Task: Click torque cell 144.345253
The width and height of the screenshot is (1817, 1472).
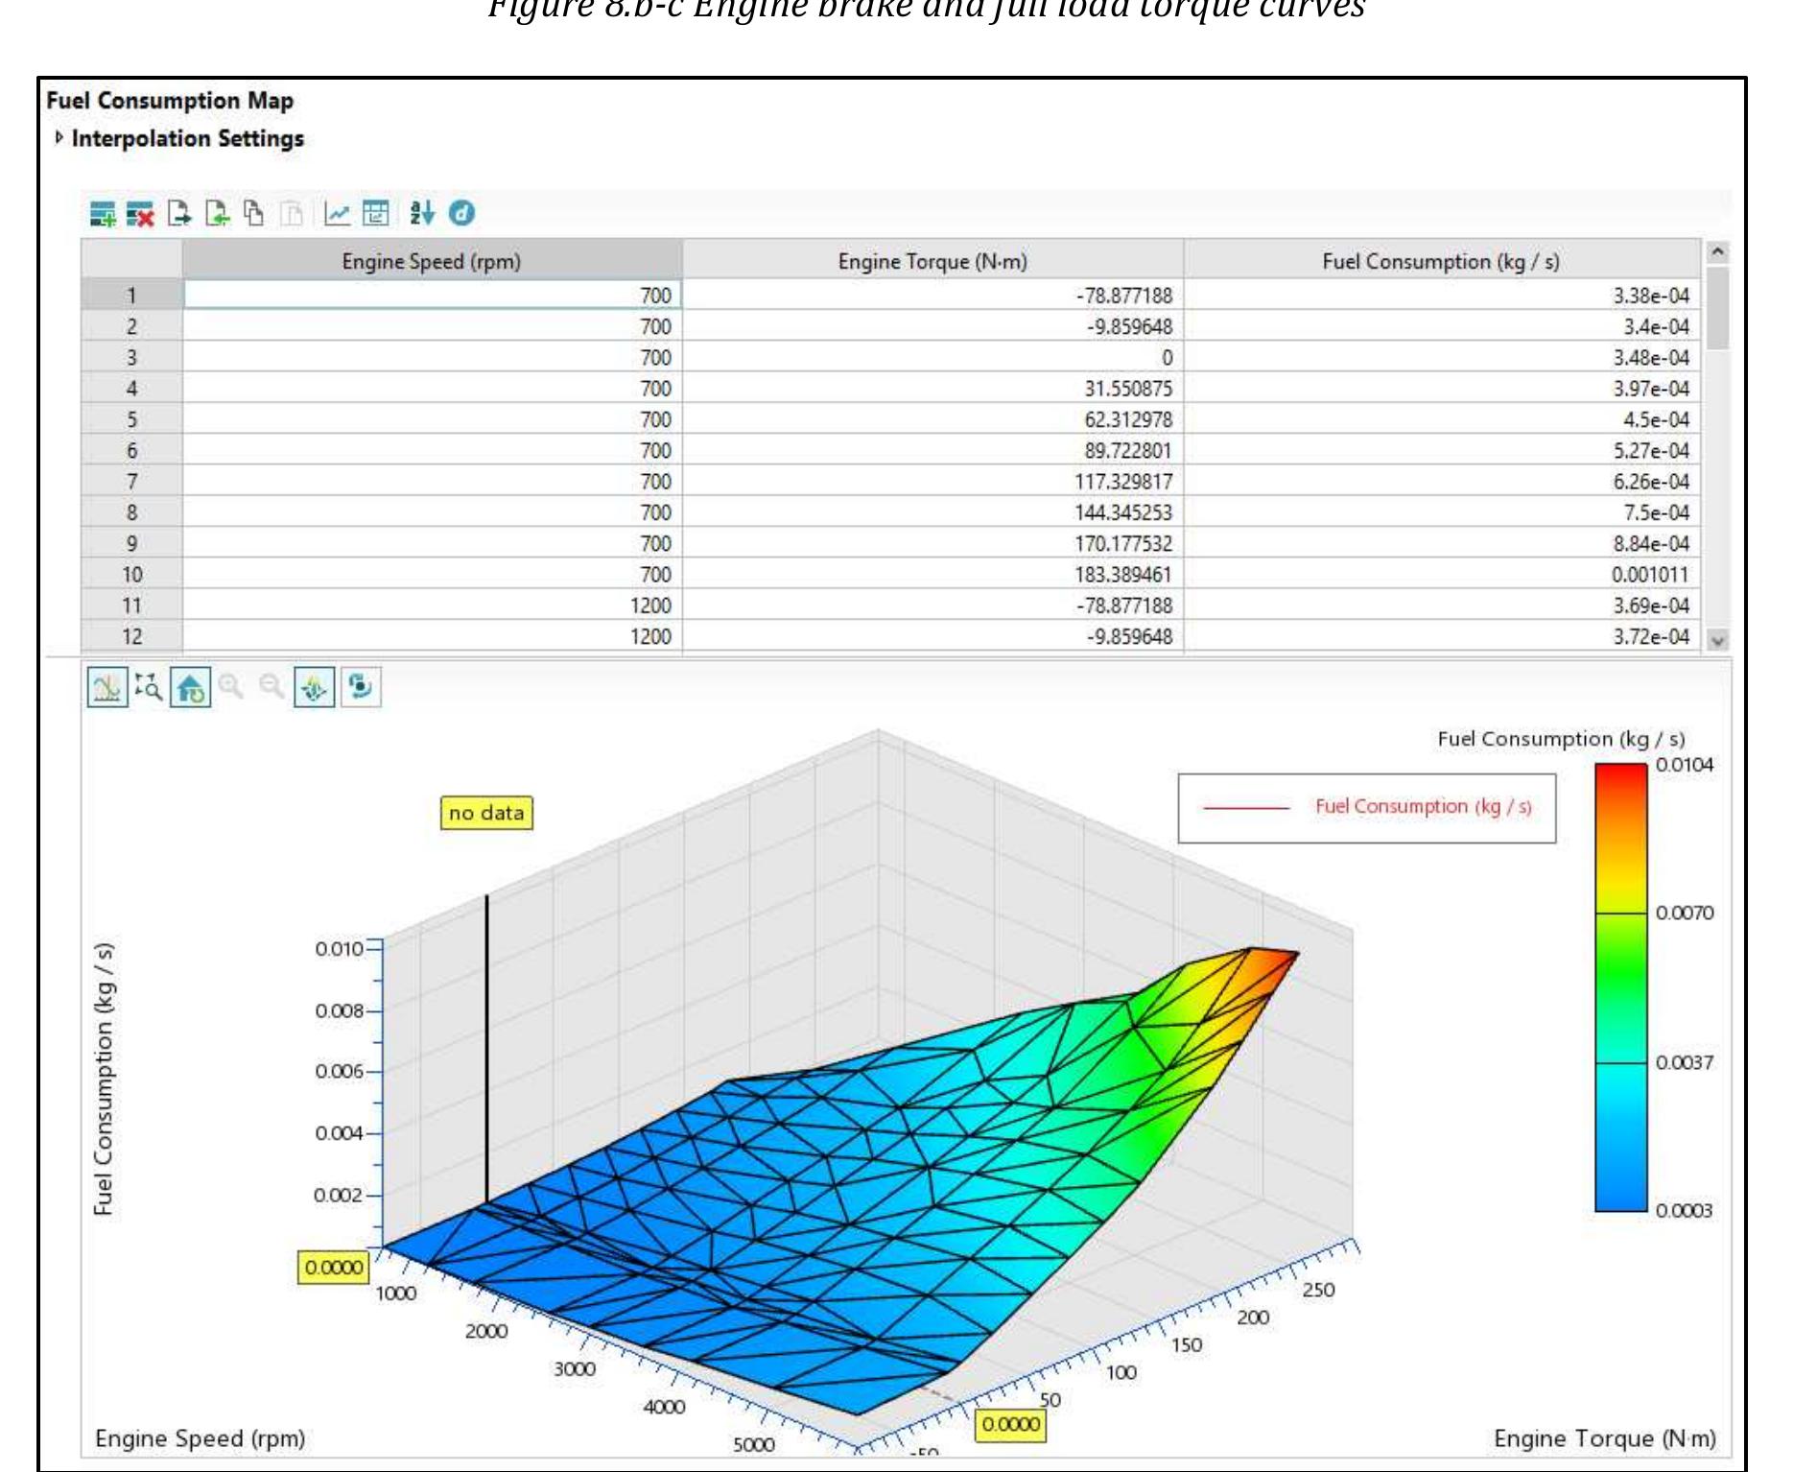Action: coord(932,512)
